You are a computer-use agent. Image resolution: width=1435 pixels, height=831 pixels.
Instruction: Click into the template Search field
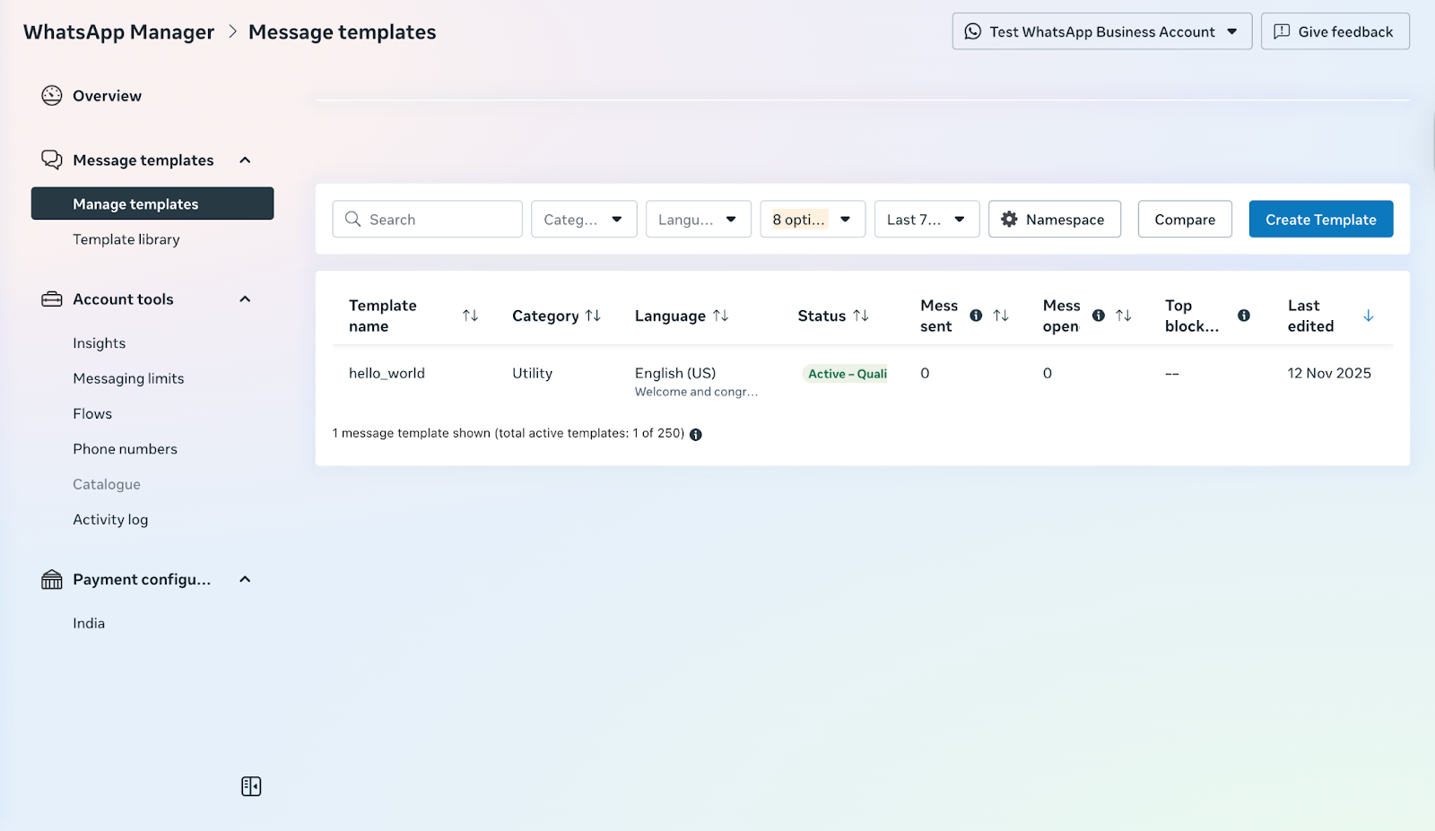coord(427,220)
